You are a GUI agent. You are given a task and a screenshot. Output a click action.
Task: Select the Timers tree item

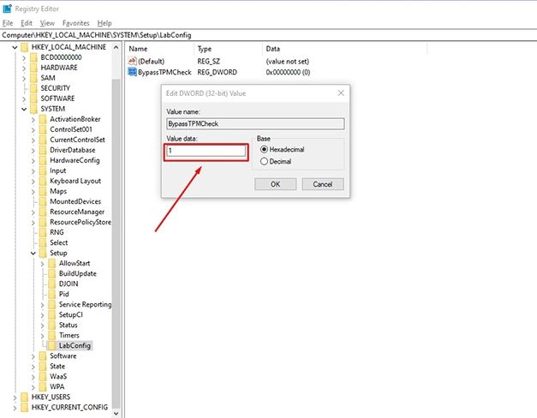(69, 335)
